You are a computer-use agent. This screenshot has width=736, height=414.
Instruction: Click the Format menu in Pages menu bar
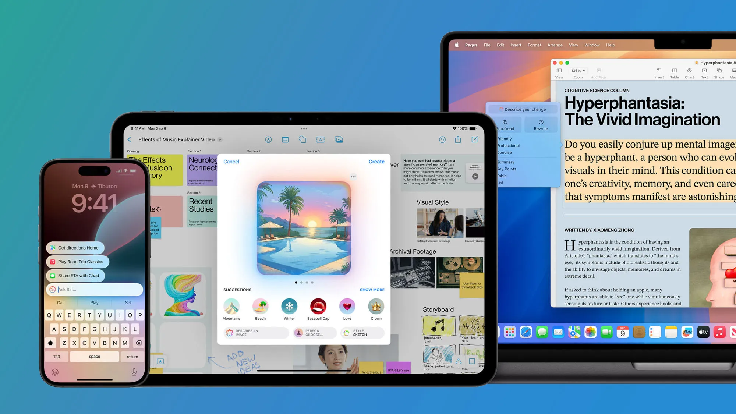(534, 45)
